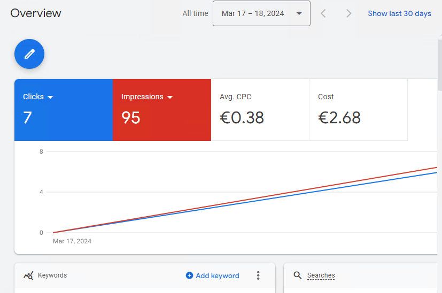Click the €0.38 average CPC value
This screenshot has width=442, height=293.
point(242,117)
